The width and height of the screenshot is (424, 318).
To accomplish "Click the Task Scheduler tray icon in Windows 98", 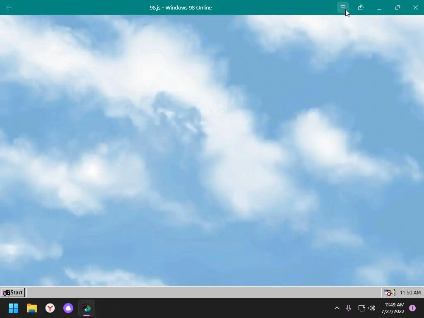I will coord(388,293).
